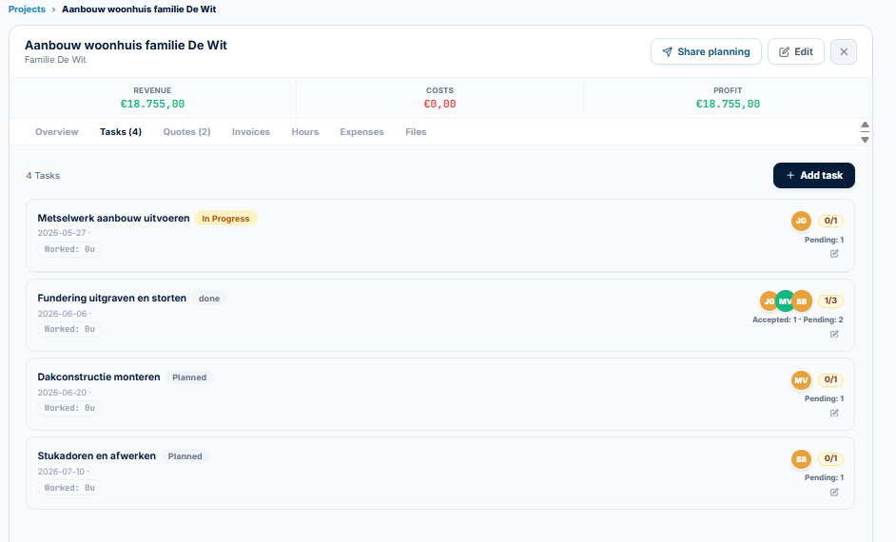Click SB avatar on Stukadoren en afwerken task

coord(801,458)
